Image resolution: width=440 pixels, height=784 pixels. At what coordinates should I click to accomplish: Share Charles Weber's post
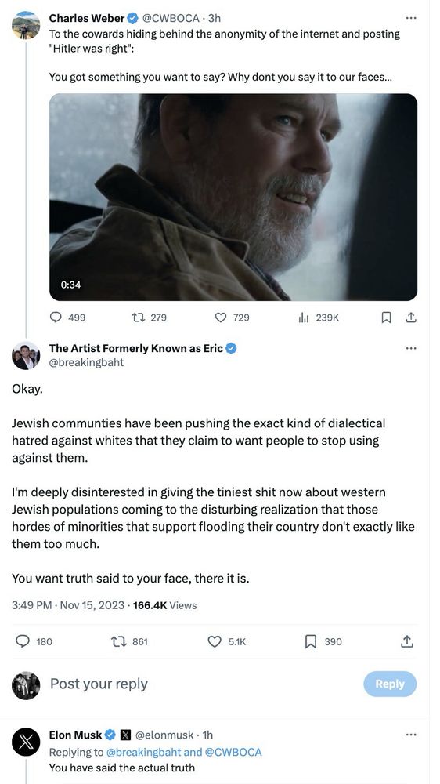(410, 317)
